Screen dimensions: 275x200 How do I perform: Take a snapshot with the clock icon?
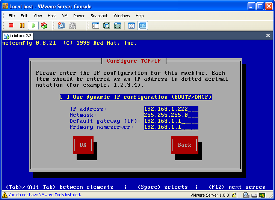61,26
